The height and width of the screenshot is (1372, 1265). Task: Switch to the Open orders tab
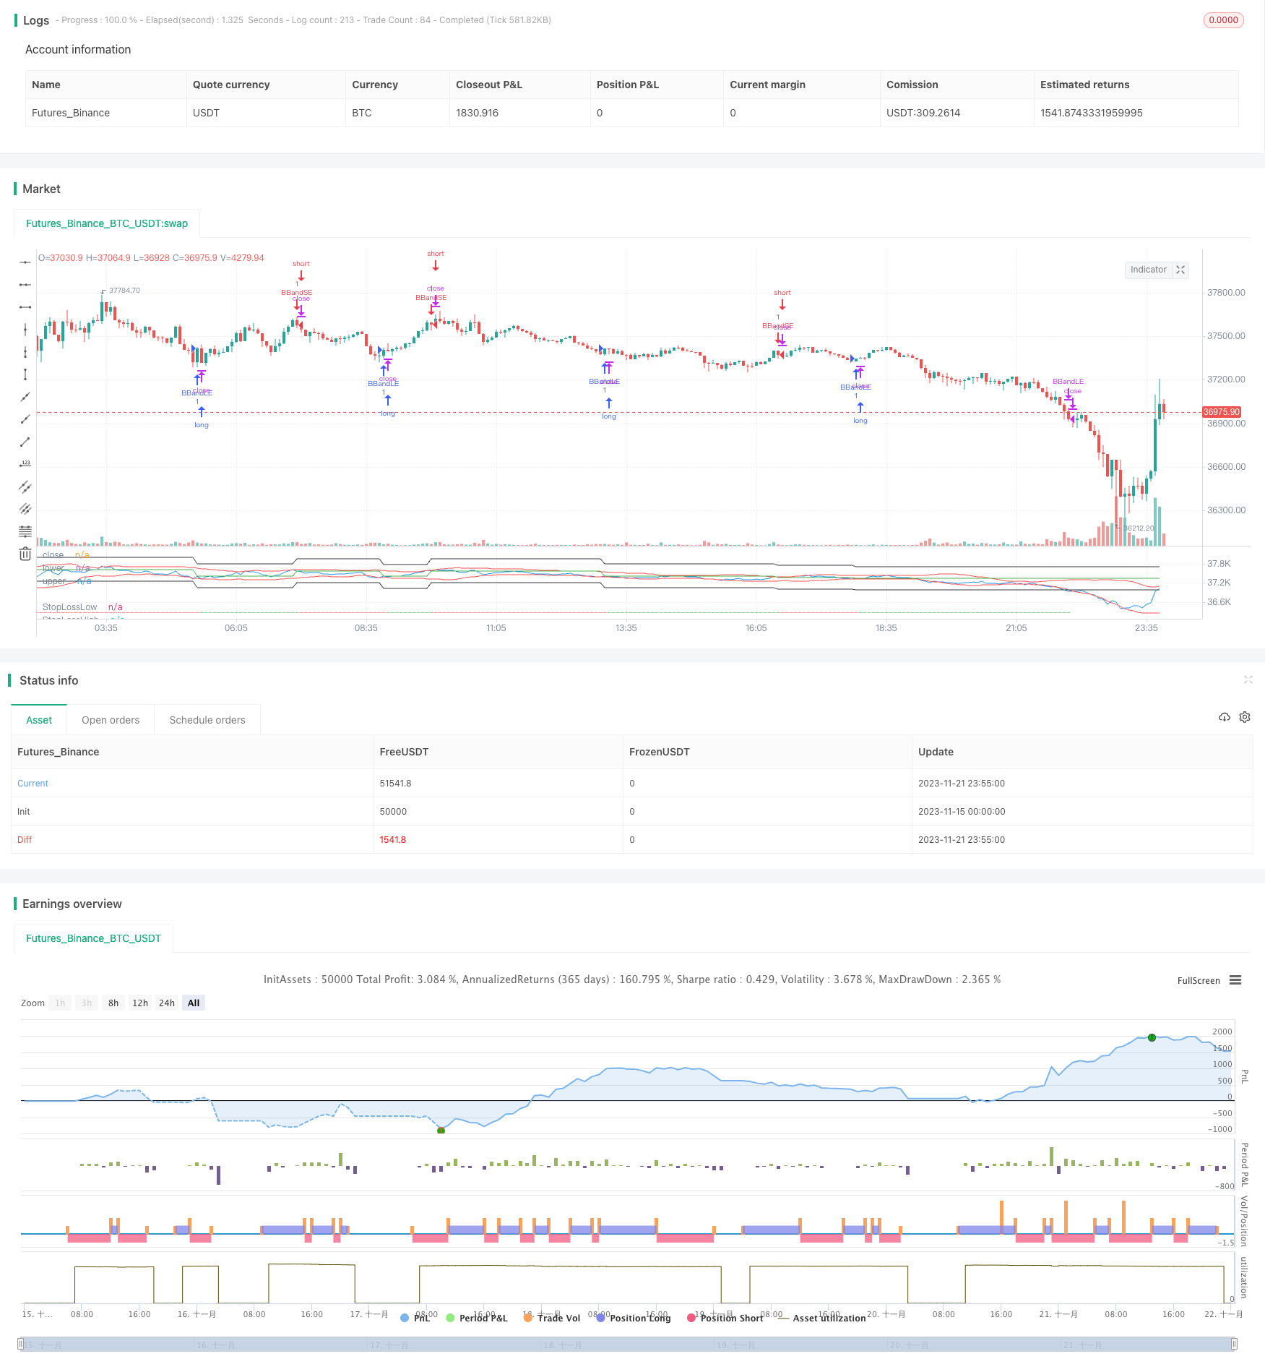tap(111, 720)
